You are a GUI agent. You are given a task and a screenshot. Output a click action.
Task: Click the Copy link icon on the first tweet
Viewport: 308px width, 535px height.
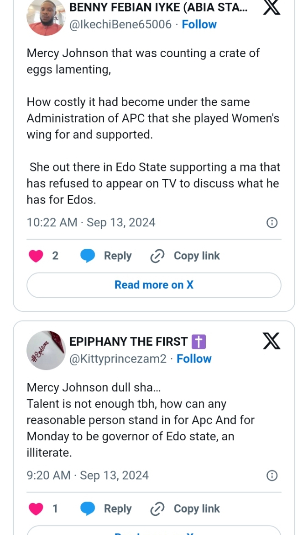point(157,256)
